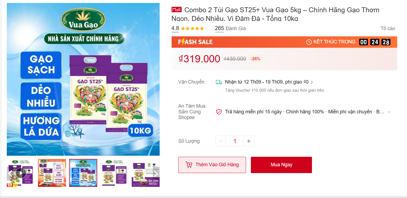Select the last thumbnail showing the rice bowl

click(x=146, y=173)
